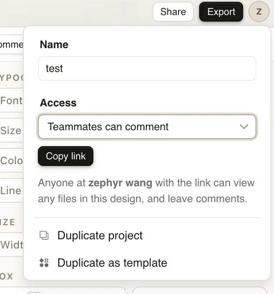Click the Duplicate project icon
The height and width of the screenshot is (294, 274).
click(44, 235)
